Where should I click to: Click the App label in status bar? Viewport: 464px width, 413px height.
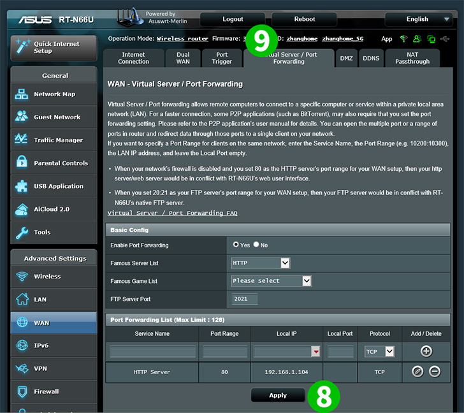pos(386,39)
